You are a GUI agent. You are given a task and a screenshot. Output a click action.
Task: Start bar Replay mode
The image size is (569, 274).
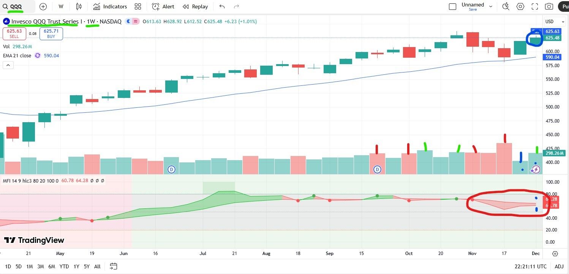click(x=195, y=6)
